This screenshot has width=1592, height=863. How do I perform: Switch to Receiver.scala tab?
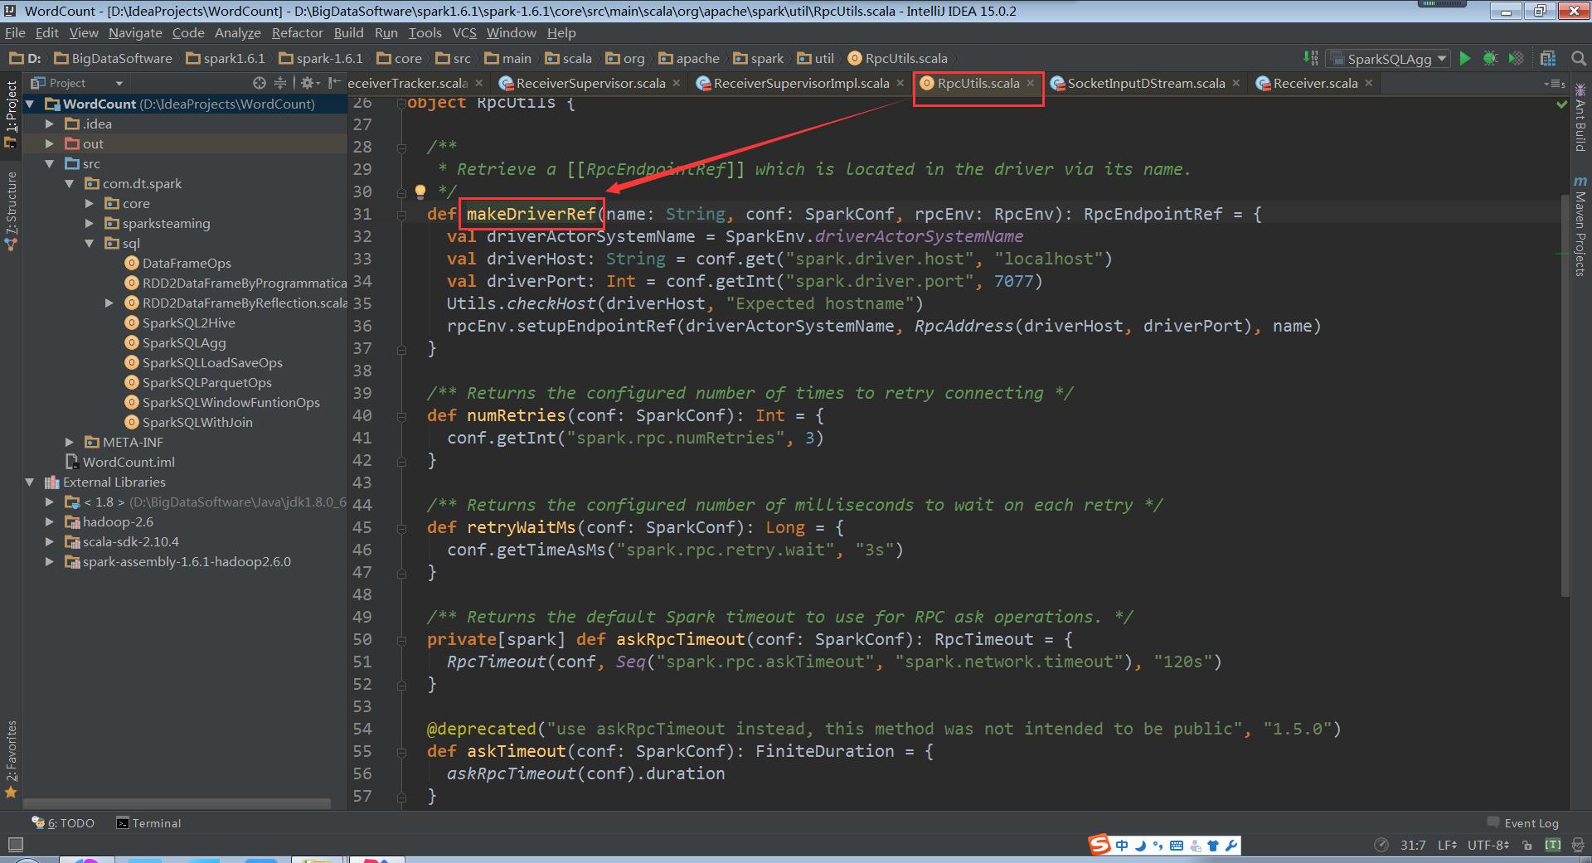click(1315, 83)
